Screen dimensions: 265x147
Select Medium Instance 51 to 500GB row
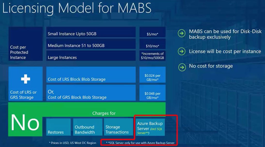coord(91,44)
